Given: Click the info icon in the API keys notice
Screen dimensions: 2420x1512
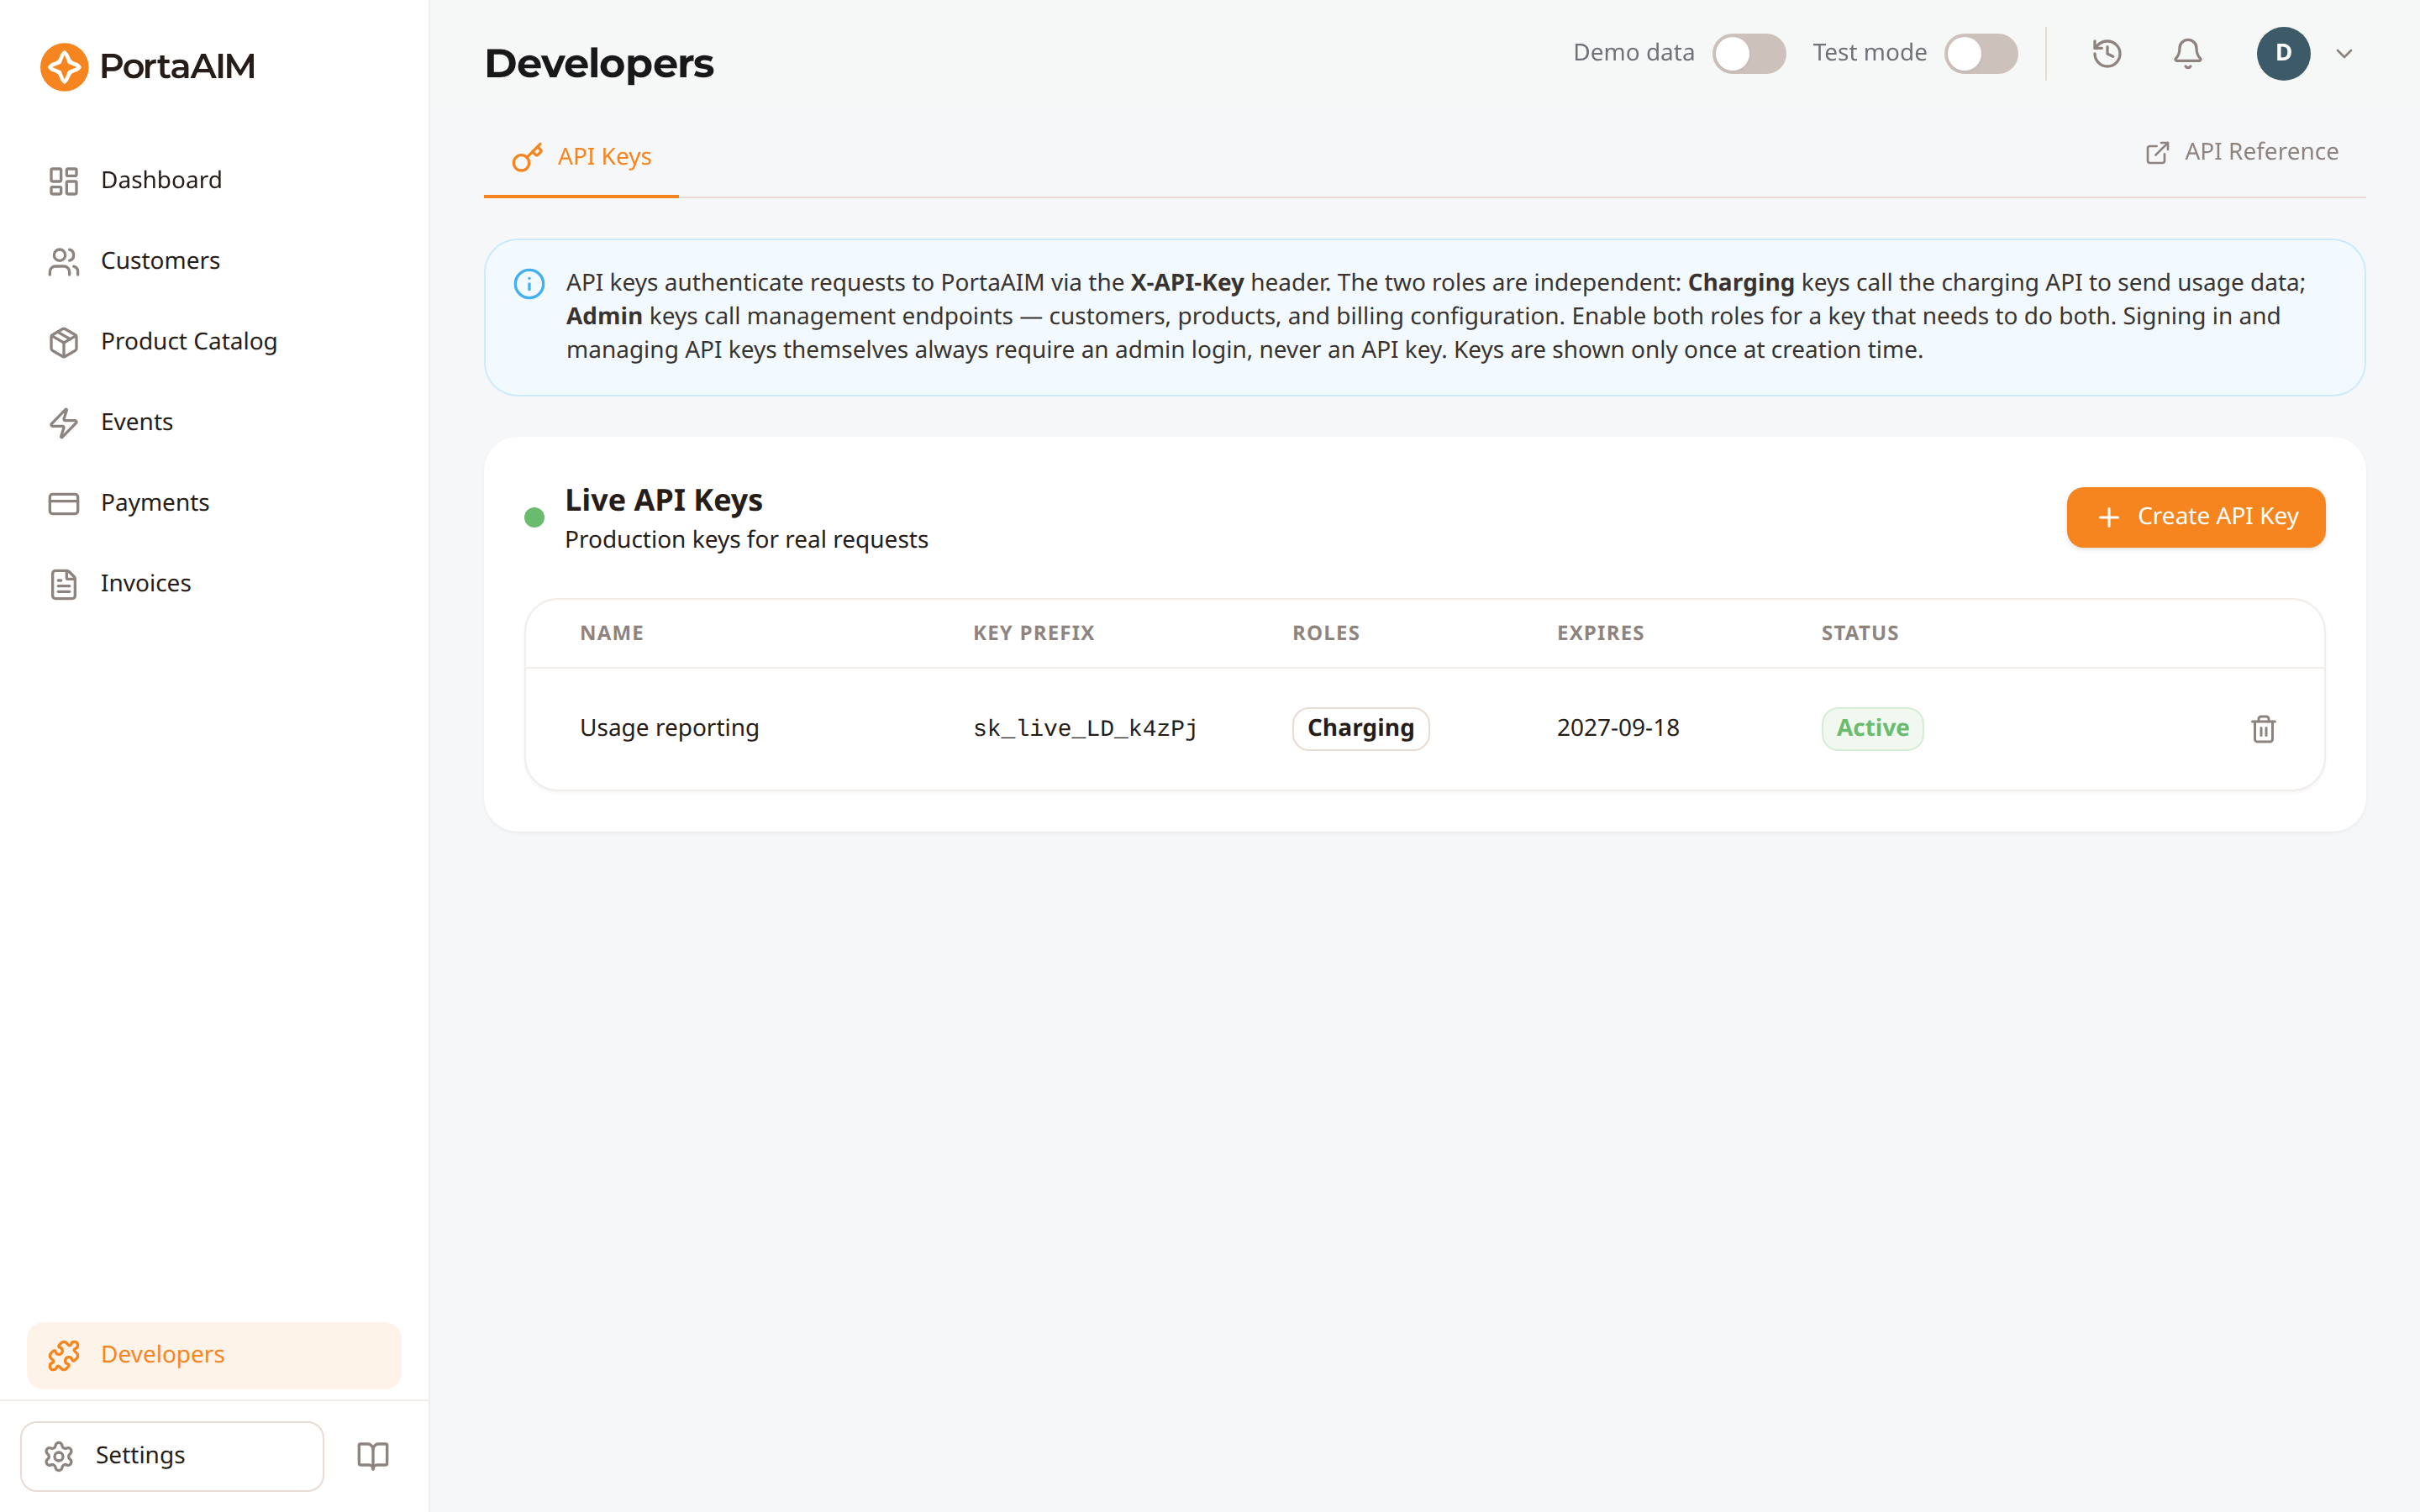Looking at the screenshot, I should [529, 284].
